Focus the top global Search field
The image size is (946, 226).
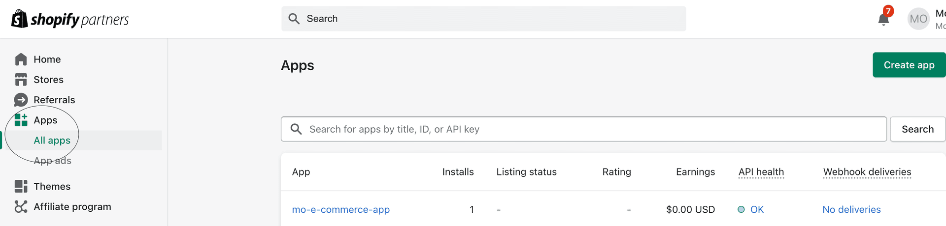pyautogui.click(x=483, y=19)
